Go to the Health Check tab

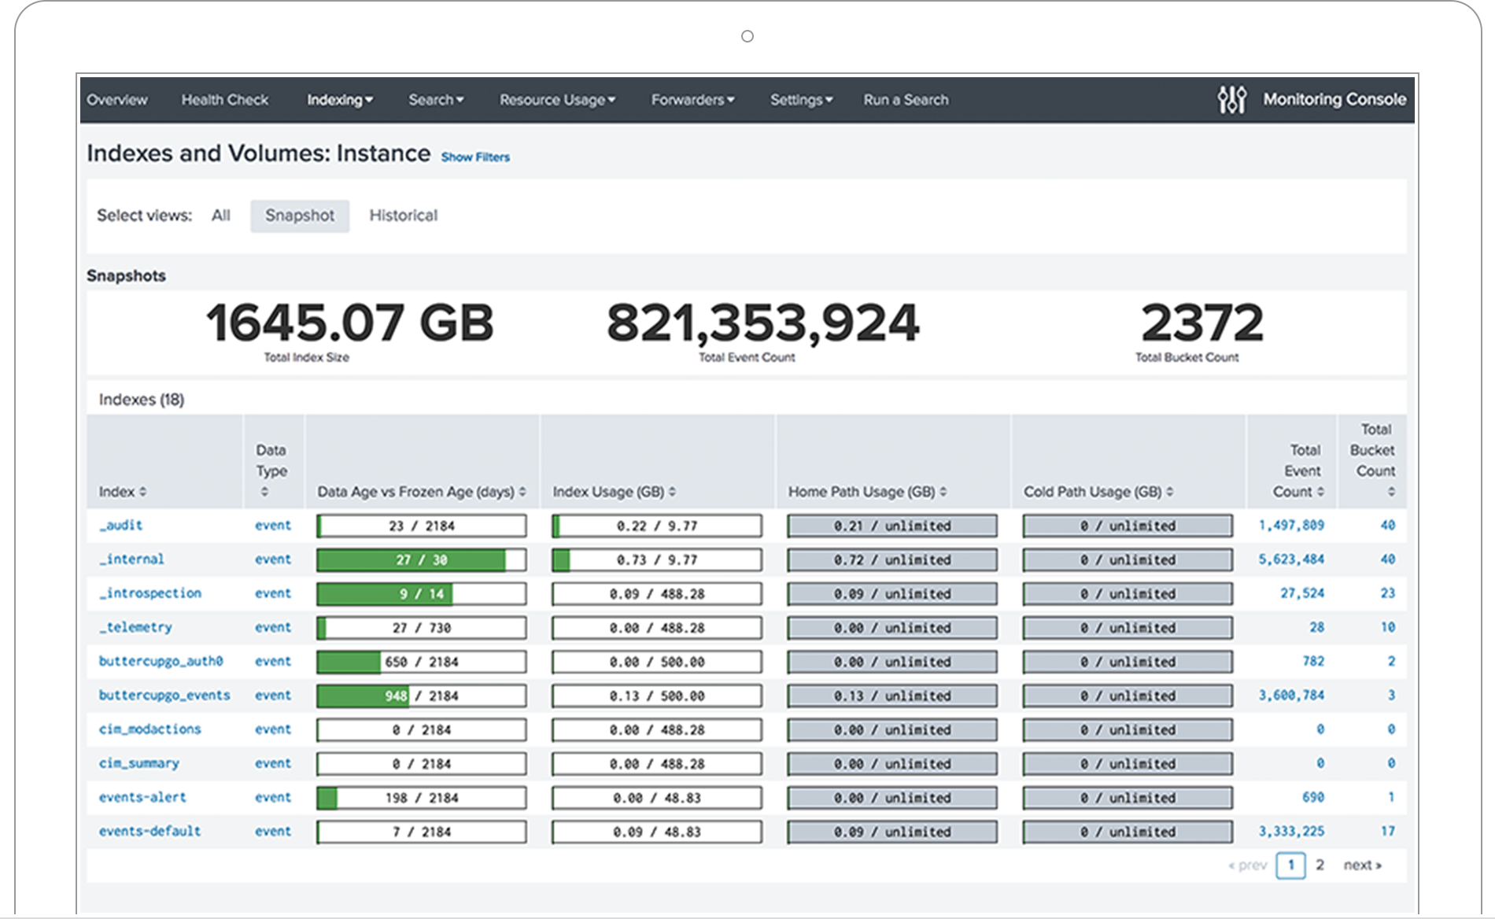tap(225, 100)
